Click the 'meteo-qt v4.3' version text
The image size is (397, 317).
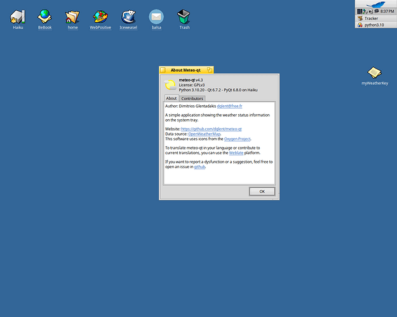point(191,80)
